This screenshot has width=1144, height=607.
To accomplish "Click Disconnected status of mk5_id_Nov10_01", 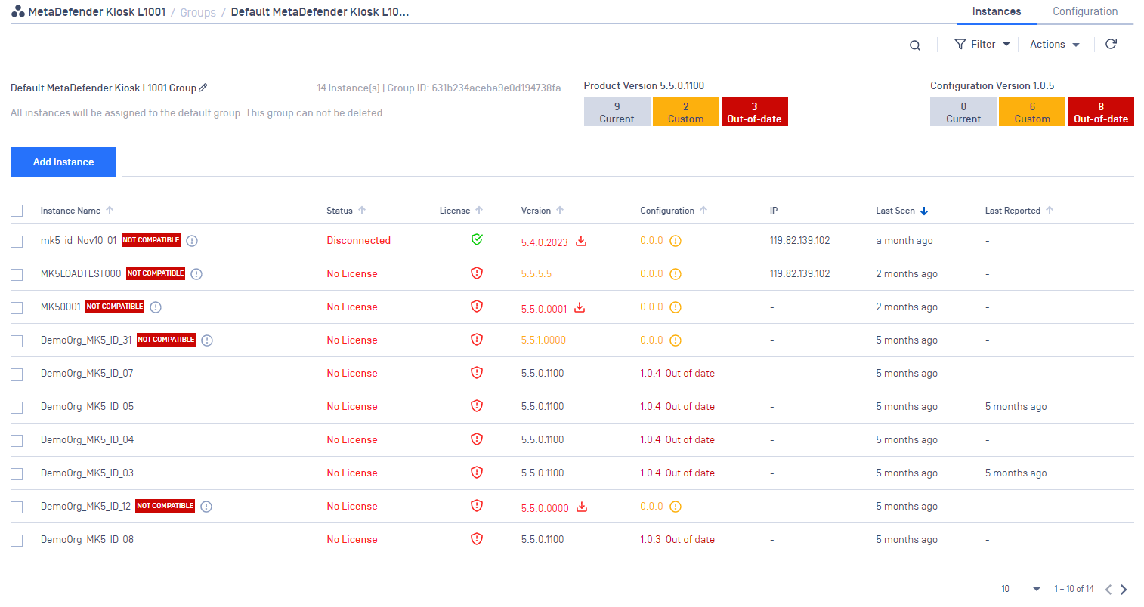I will 359,241.
